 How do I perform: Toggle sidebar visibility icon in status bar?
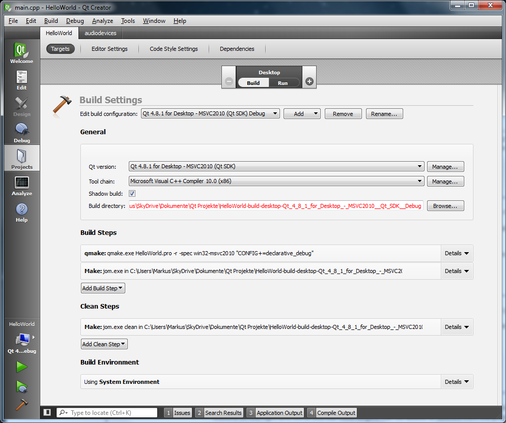(47, 412)
